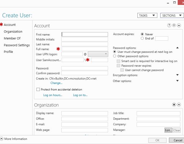Viewport: 184px width, 144px height.
Task: Open the SECTIONS dropdown
Action: click(172, 15)
